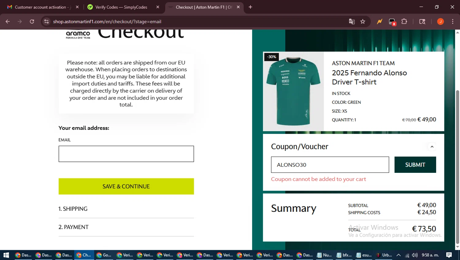
Task: Click the scrollbar down arrow
Action: [458, 247]
